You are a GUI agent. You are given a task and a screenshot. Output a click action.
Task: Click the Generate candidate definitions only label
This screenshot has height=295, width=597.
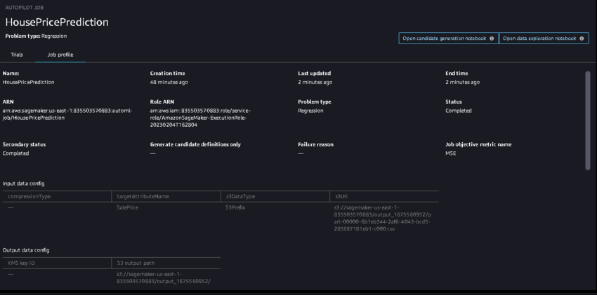[195, 144]
